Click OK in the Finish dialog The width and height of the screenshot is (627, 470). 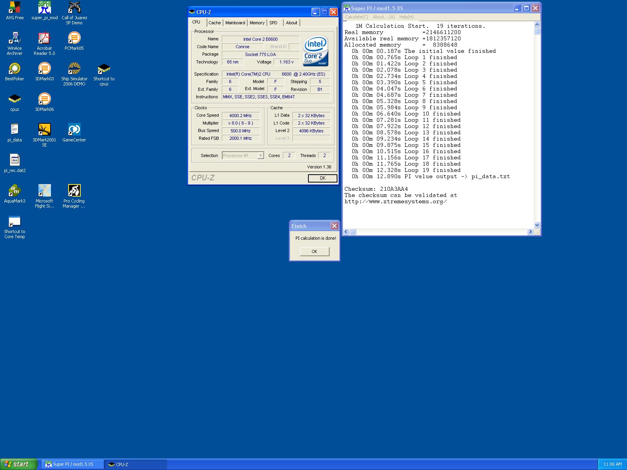pos(314,251)
